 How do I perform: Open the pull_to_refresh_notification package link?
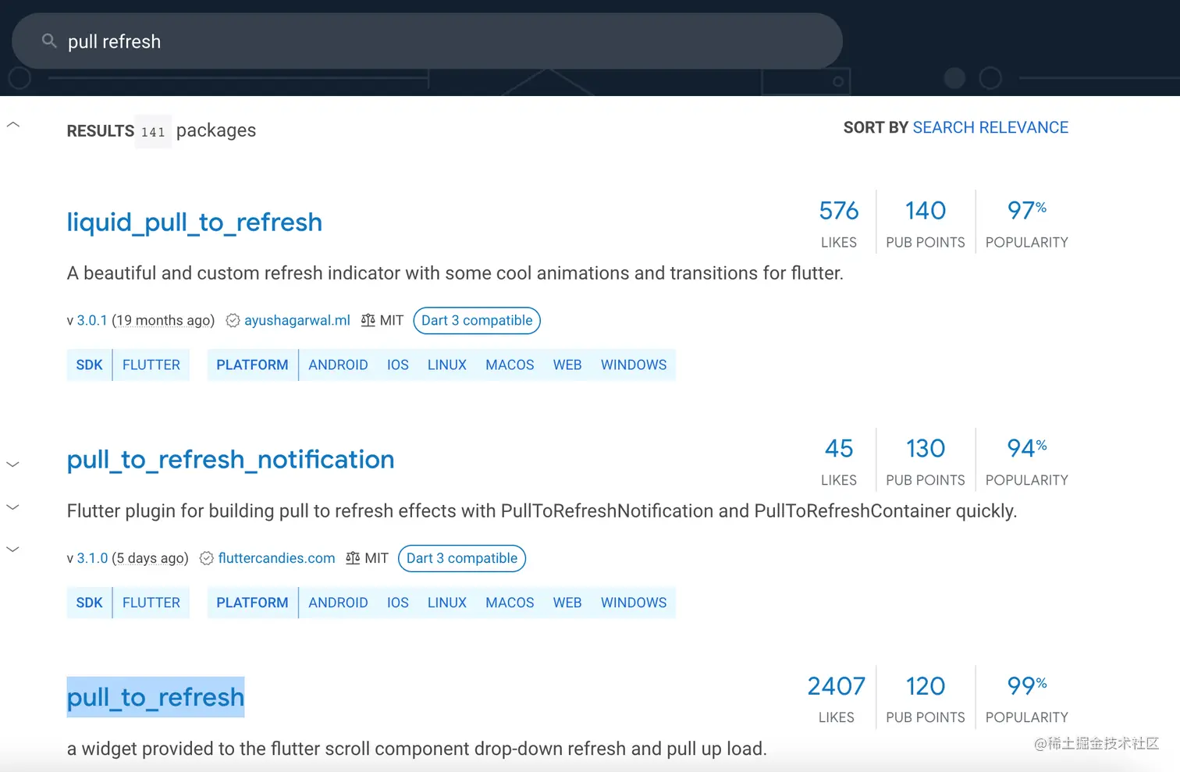point(230,460)
